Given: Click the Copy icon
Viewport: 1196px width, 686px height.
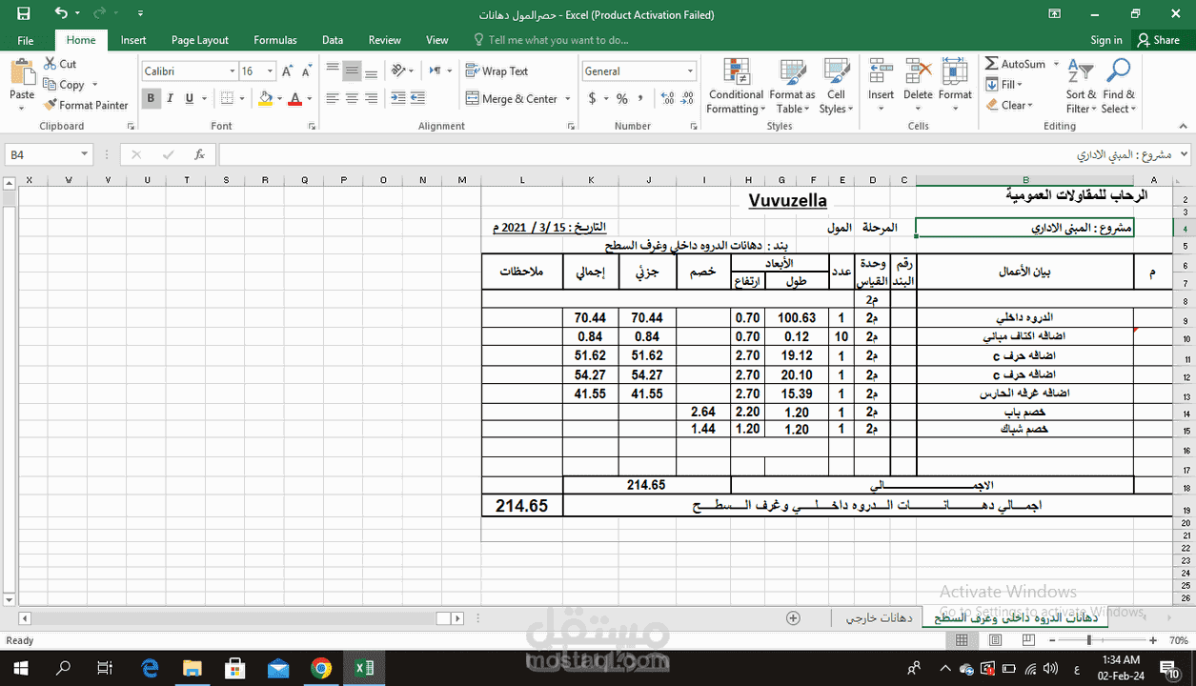Looking at the screenshot, I should click(51, 85).
